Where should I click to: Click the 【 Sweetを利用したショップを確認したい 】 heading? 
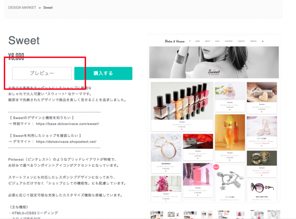pyautogui.click(x=45, y=136)
